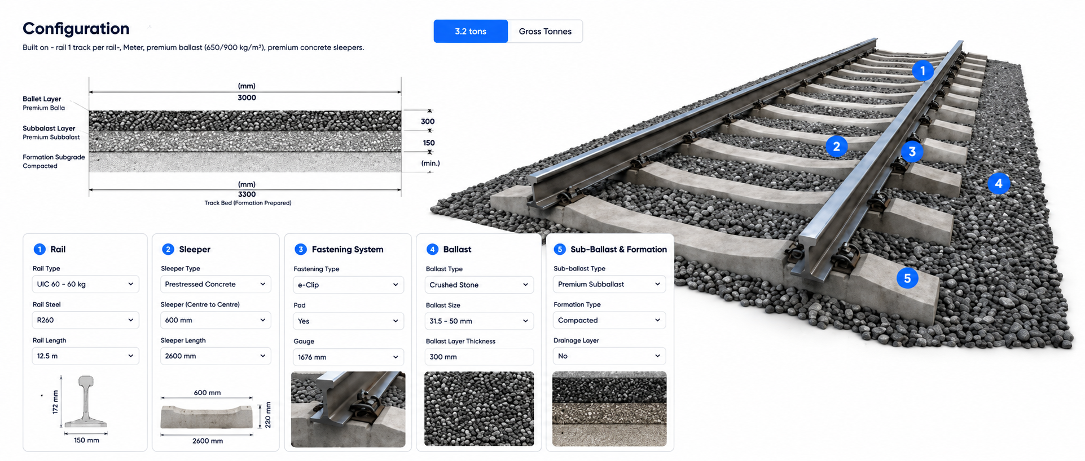Click the sleeper dimension diagram
The width and height of the screenshot is (1085, 461).
[207, 417]
